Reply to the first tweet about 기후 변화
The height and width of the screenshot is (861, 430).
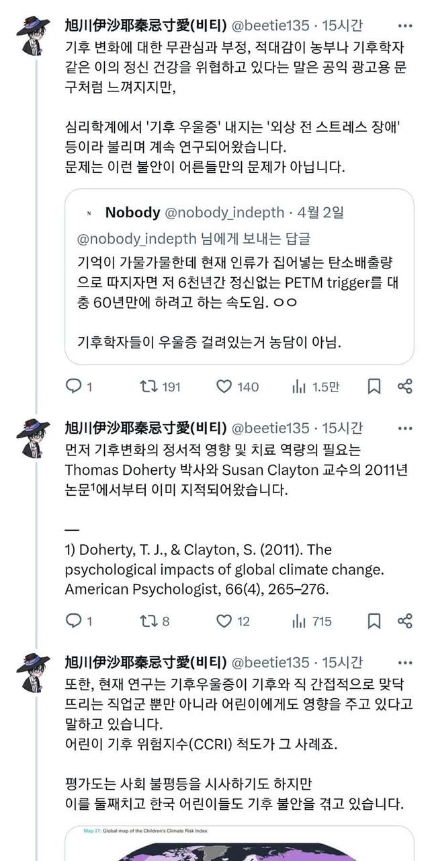click(73, 386)
